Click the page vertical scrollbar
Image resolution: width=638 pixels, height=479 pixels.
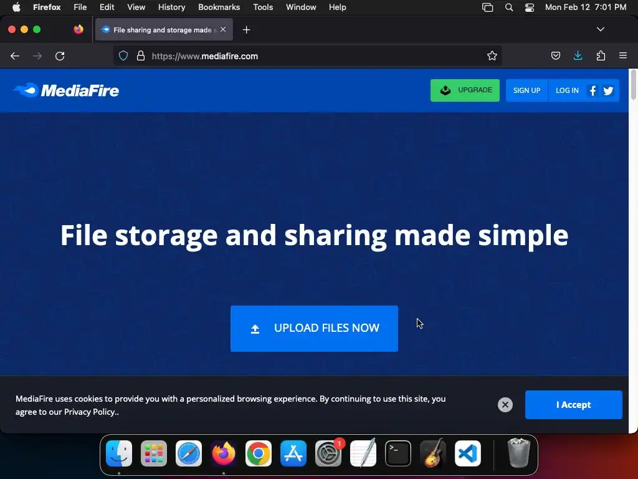633,85
